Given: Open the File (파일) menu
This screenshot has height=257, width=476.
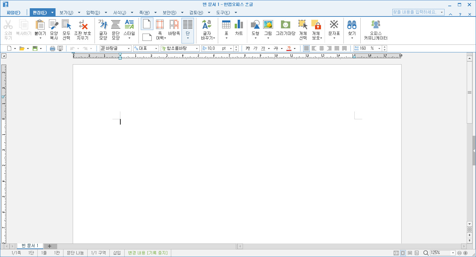Looking at the screenshot, I should click(13, 13).
